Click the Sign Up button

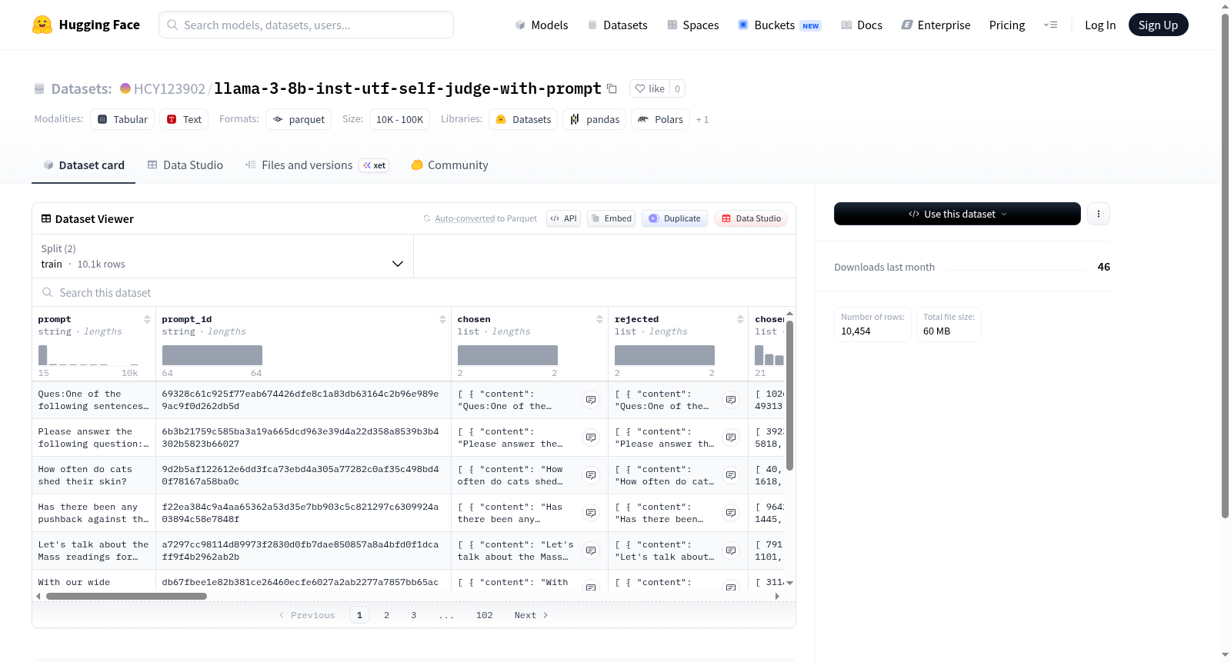1158,25
